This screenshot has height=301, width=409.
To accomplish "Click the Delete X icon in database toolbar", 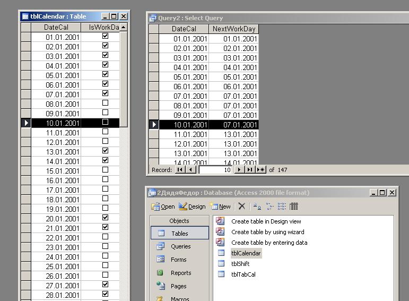I will tap(242, 206).
